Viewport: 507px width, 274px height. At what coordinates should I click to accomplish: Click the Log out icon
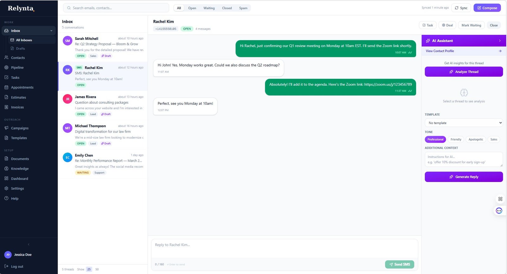coord(6,266)
